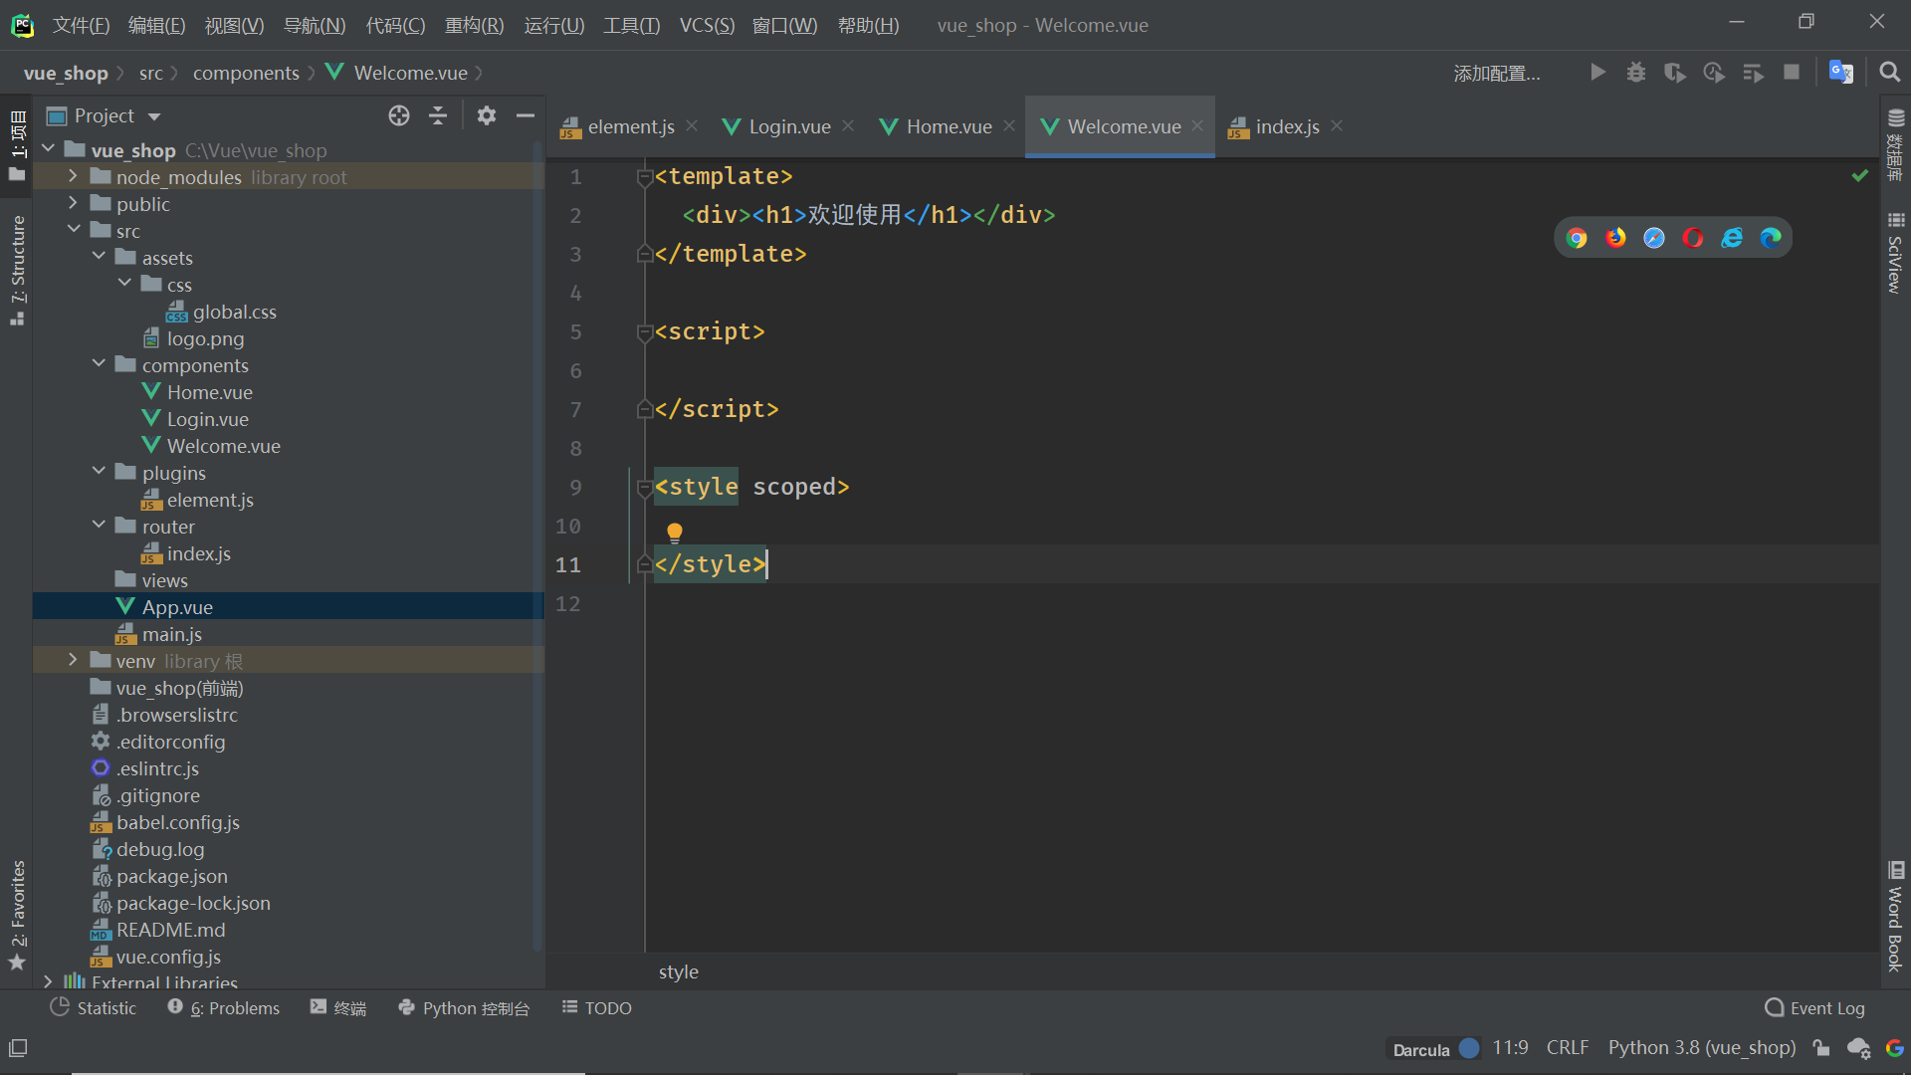
Task: Click the 添加配置 button
Action: [x=1497, y=74]
